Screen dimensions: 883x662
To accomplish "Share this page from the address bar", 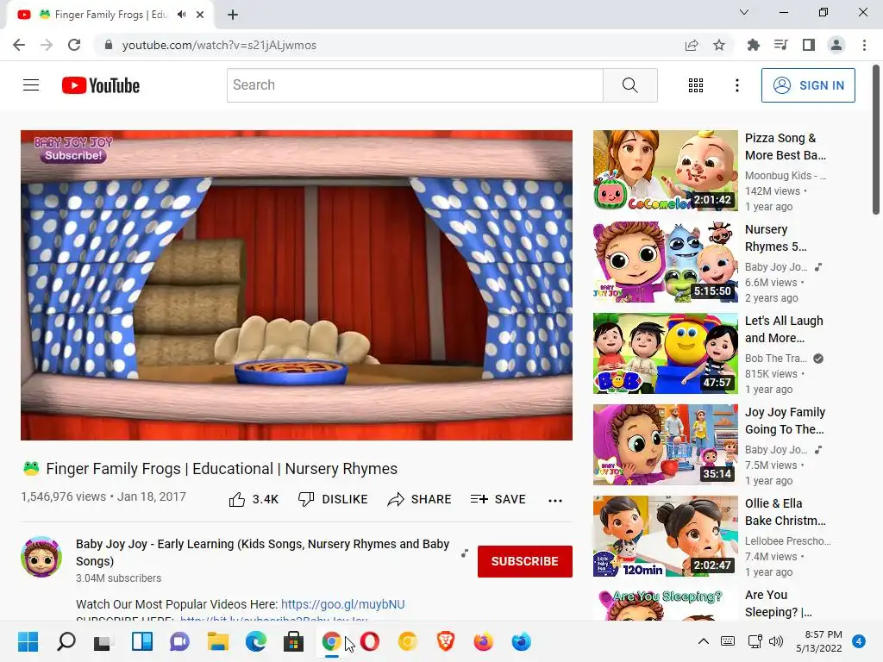I will (x=692, y=45).
